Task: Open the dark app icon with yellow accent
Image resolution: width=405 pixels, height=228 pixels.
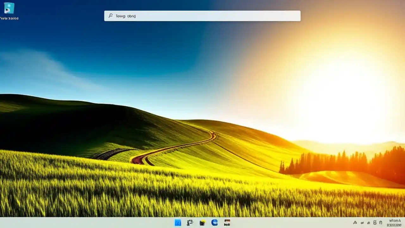Action: [202, 223]
